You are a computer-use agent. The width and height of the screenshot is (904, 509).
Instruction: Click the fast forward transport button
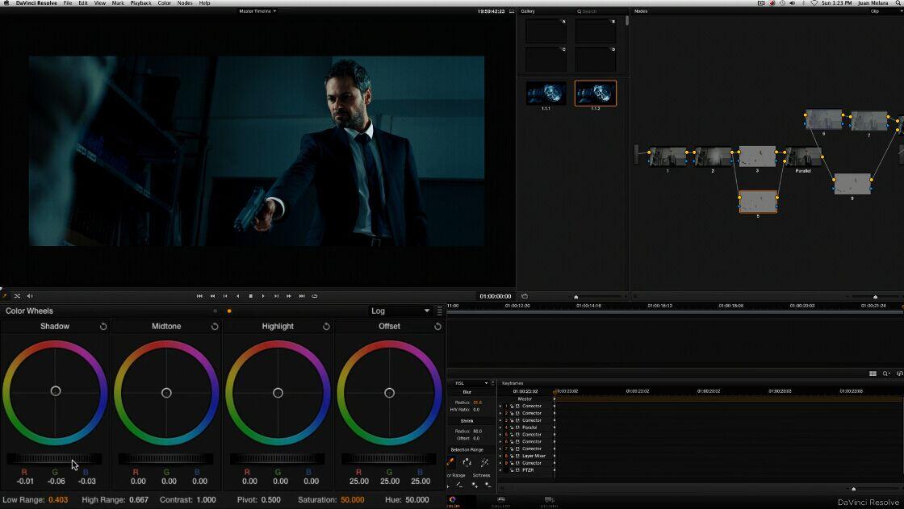tap(289, 296)
